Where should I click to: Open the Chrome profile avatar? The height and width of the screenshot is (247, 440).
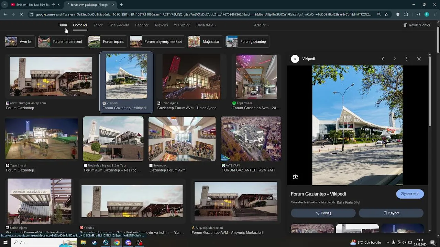[x=427, y=14]
